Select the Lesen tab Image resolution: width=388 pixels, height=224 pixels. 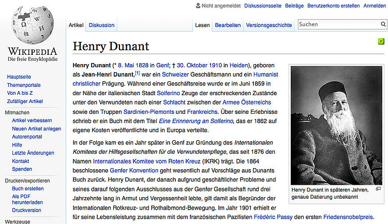[x=202, y=25]
